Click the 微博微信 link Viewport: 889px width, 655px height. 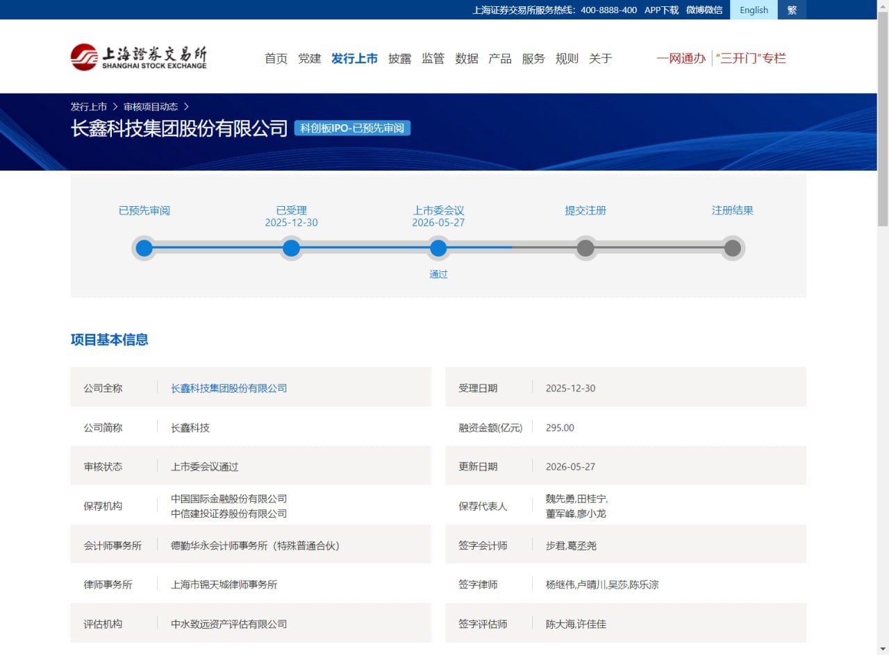tap(704, 10)
